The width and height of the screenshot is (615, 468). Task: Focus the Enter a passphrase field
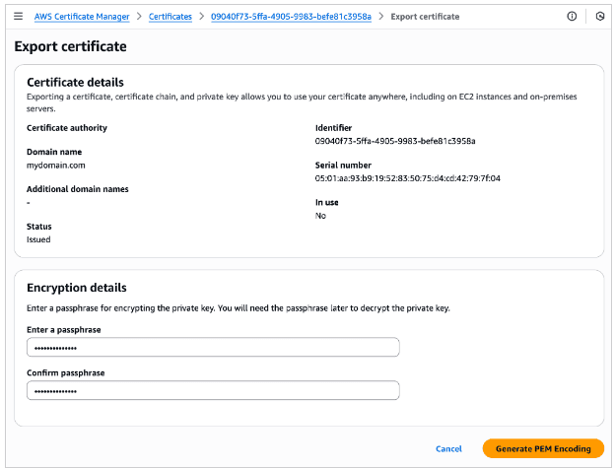pos(213,347)
